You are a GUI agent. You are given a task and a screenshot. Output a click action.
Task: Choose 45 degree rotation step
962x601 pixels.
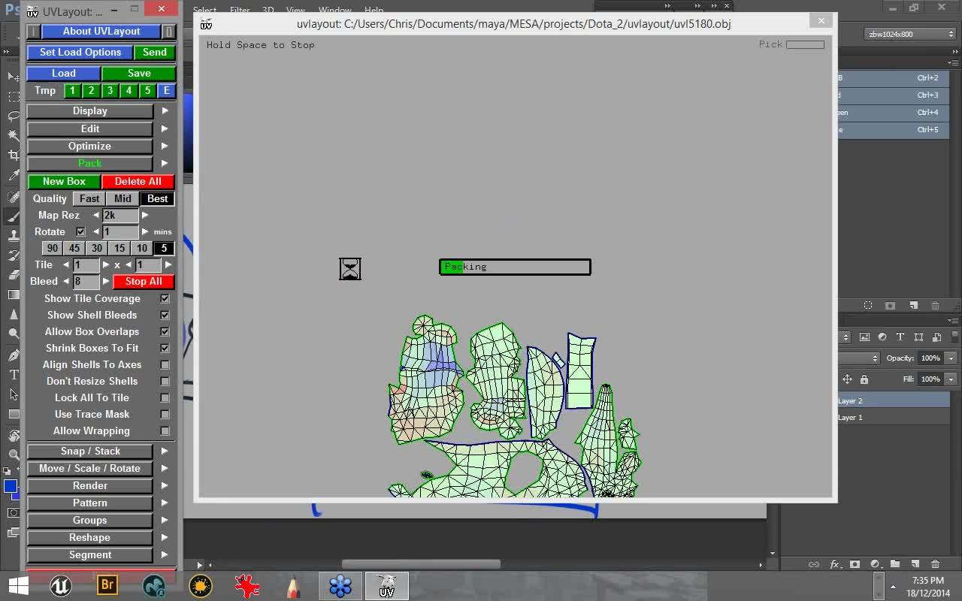(74, 248)
